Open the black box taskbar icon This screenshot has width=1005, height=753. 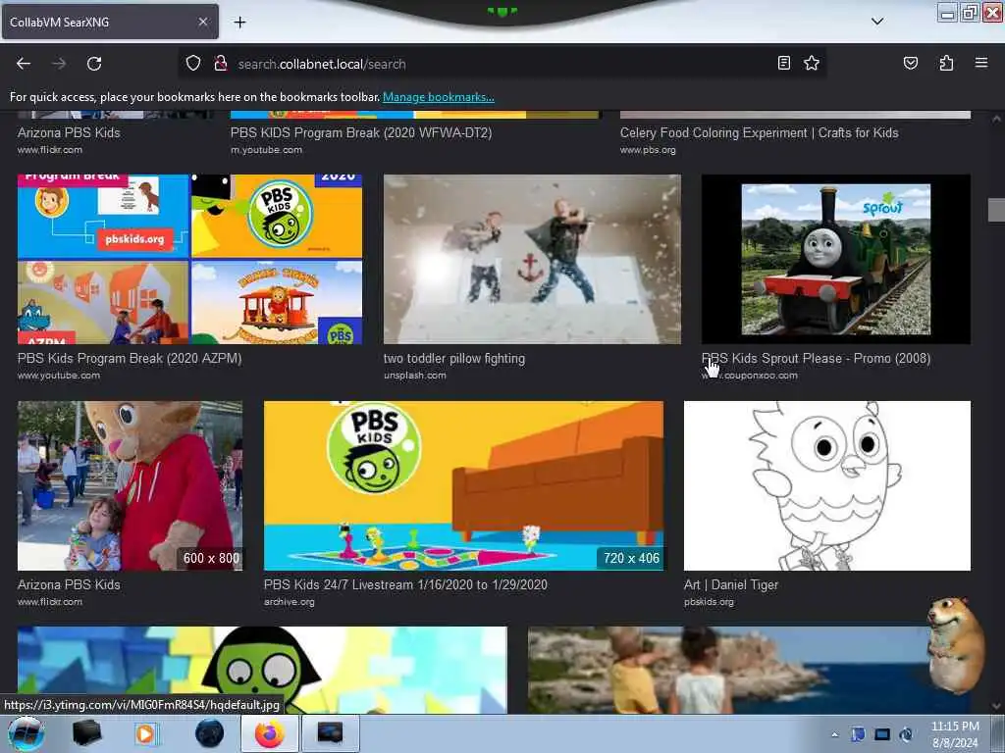click(x=86, y=733)
